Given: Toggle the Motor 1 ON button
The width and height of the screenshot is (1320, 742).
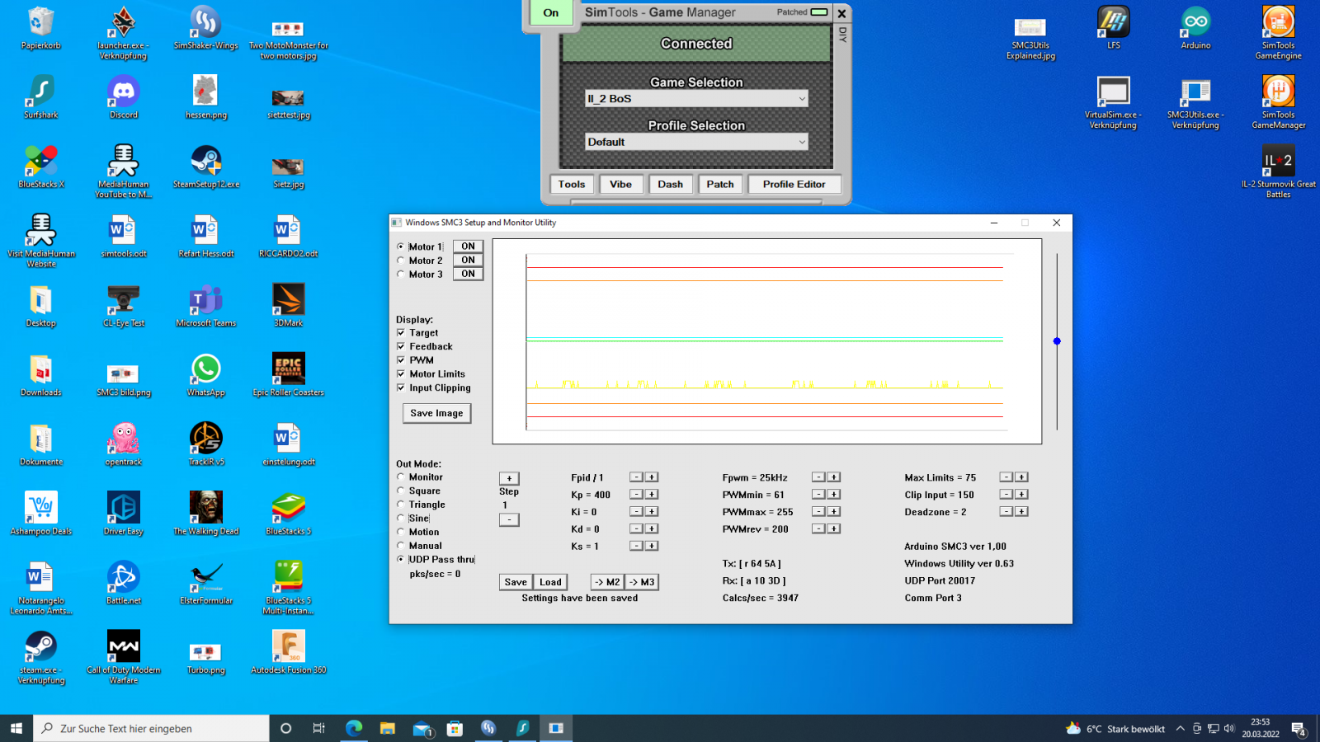Looking at the screenshot, I should click(x=468, y=247).
